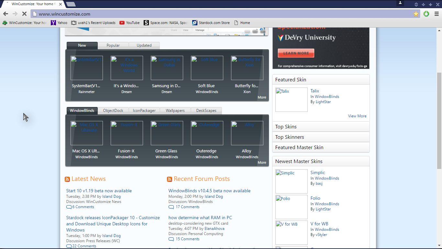Click the vertical page scrollbar thumb
The width and height of the screenshot is (442, 249).
pyautogui.click(x=439, y=121)
